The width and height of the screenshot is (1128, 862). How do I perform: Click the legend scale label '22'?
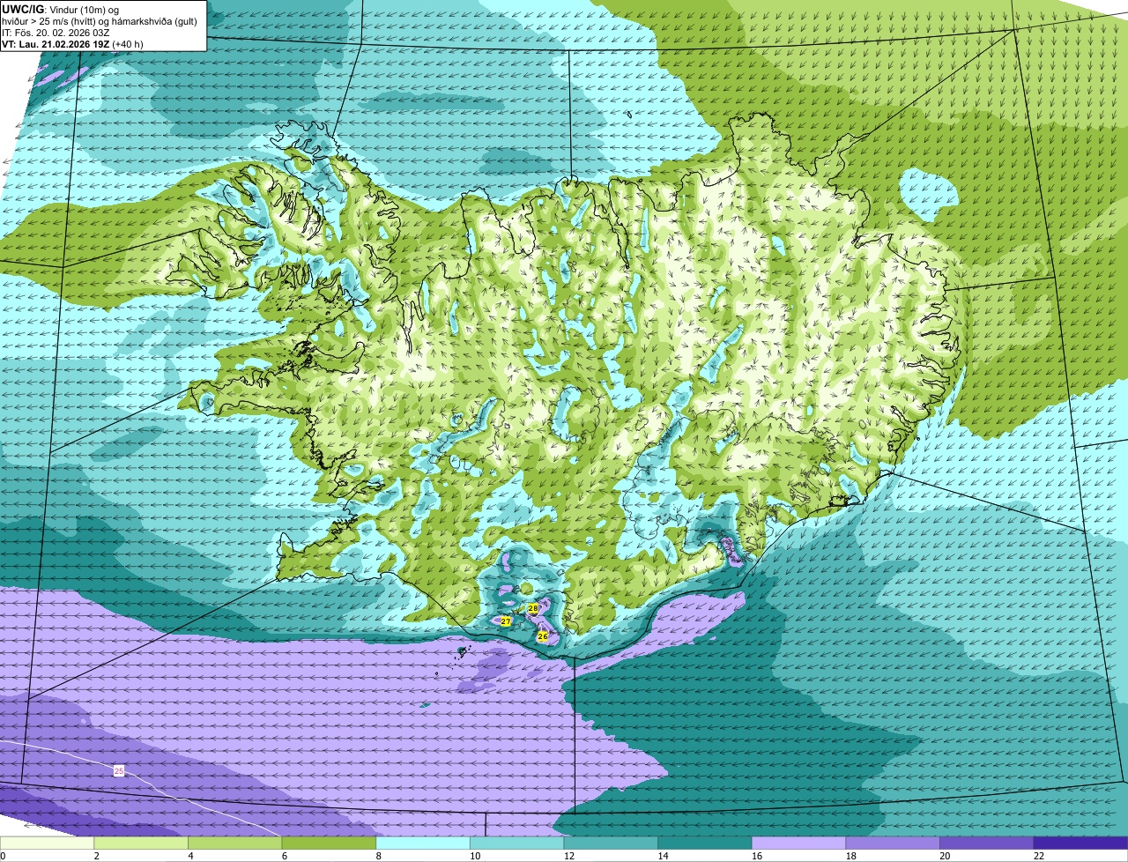point(1039,856)
